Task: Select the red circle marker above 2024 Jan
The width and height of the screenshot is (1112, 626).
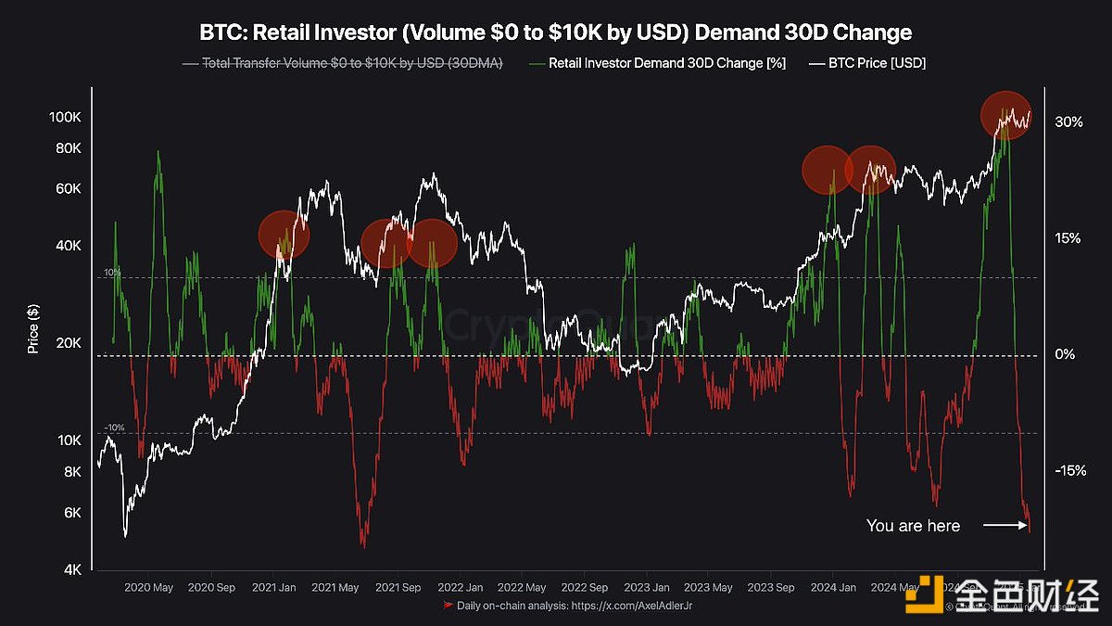Action: (827, 171)
